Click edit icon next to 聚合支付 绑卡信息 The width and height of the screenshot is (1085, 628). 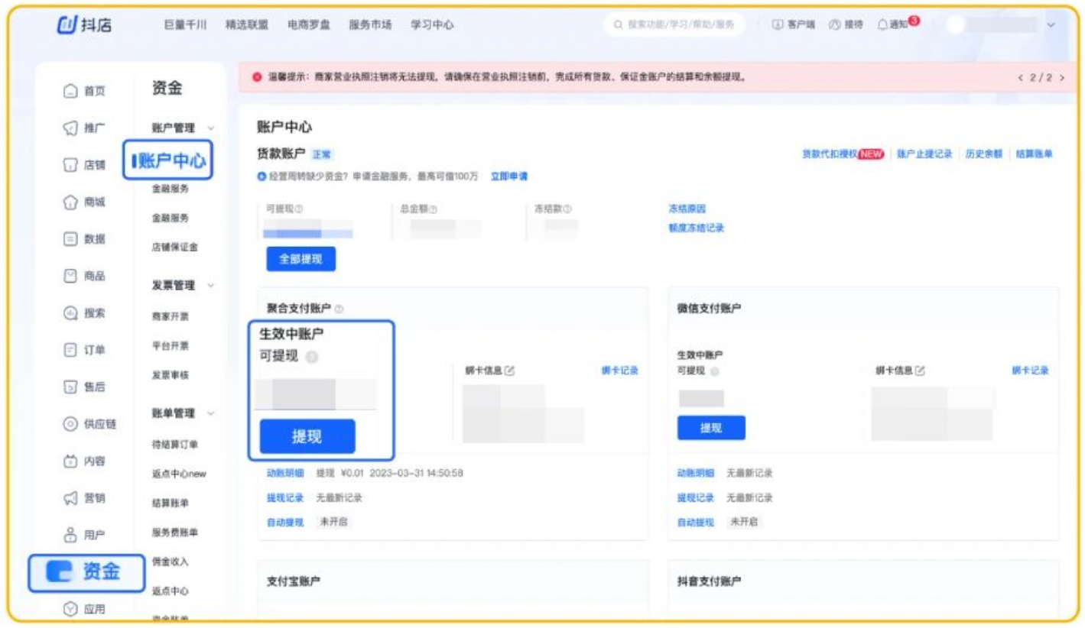pyautogui.click(x=510, y=371)
